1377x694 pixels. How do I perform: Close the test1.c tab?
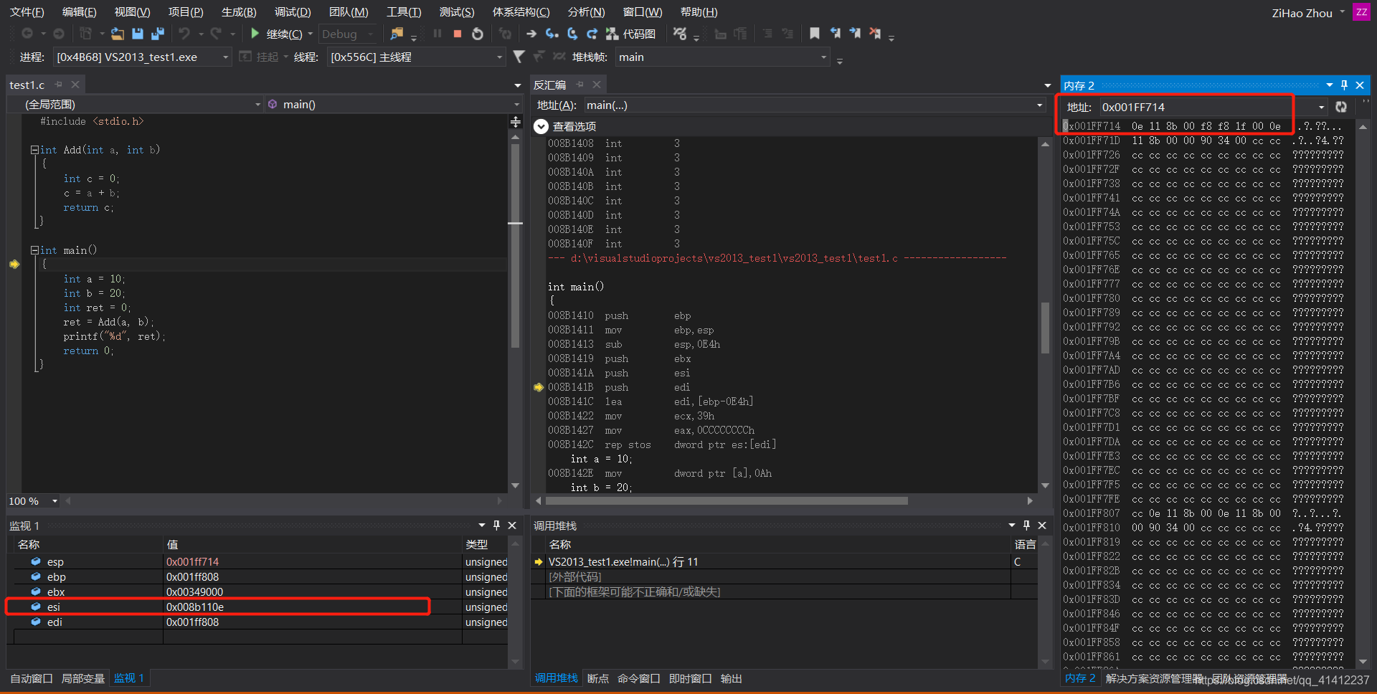pos(75,85)
